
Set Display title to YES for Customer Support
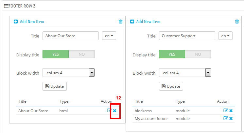(x=172, y=54)
